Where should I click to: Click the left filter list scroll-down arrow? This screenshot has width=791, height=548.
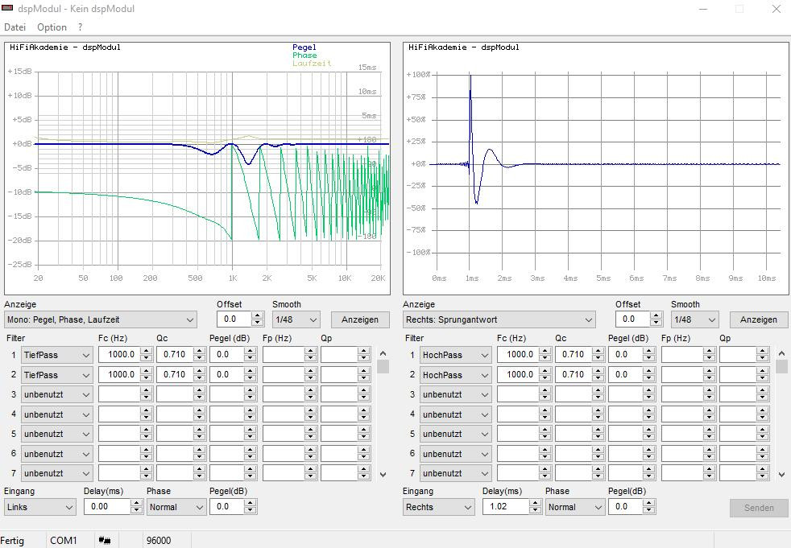pyautogui.click(x=383, y=475)
